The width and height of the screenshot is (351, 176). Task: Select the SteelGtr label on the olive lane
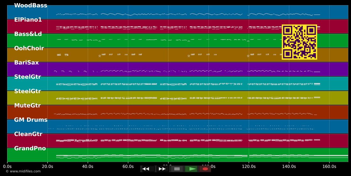click(27, 91)
